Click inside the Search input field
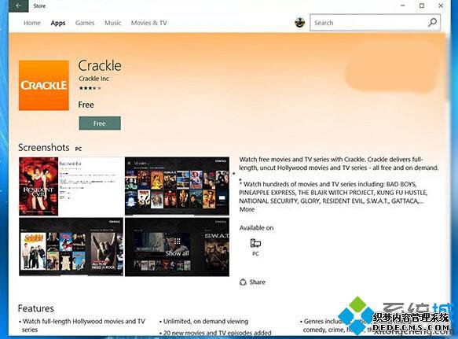 [x=368, y=23]
